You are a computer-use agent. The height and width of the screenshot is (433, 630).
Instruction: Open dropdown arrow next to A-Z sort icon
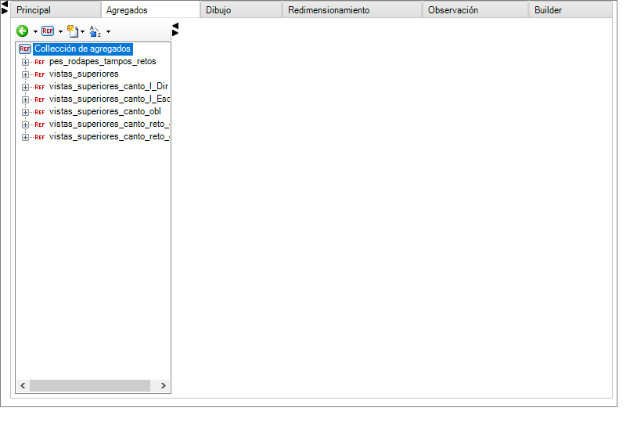[x=108, y=31]
